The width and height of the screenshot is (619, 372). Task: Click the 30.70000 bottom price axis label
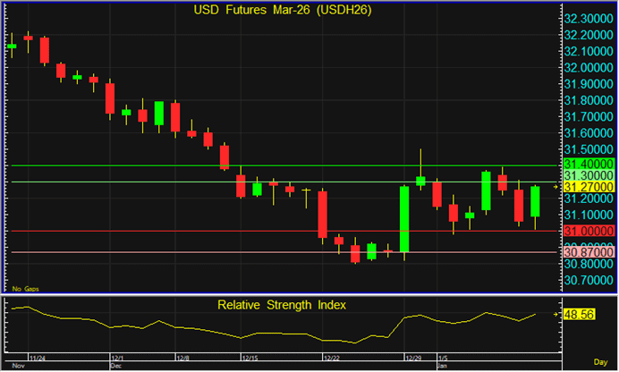pyautogui.click(x=588, y=281)
